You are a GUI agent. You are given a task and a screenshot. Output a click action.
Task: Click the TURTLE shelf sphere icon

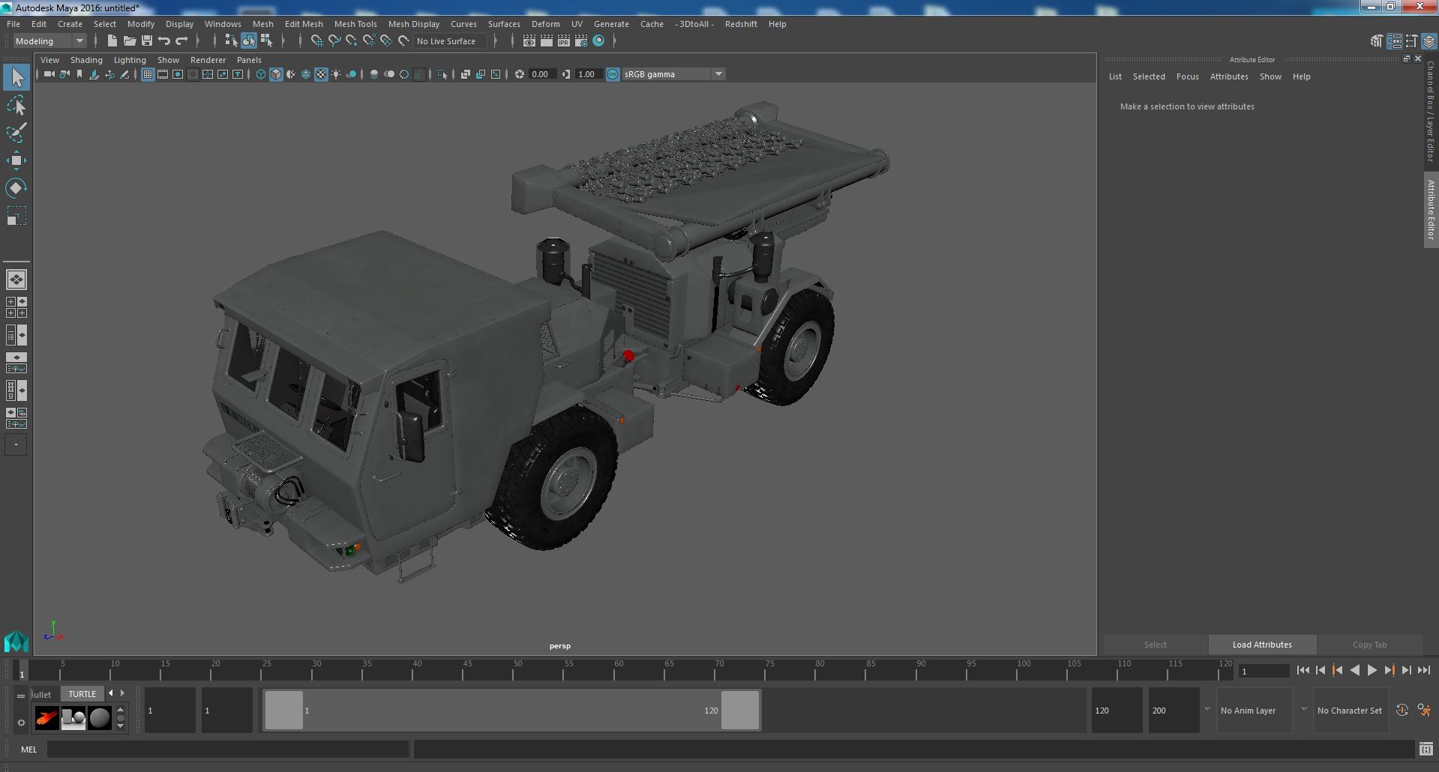(100, 718)
